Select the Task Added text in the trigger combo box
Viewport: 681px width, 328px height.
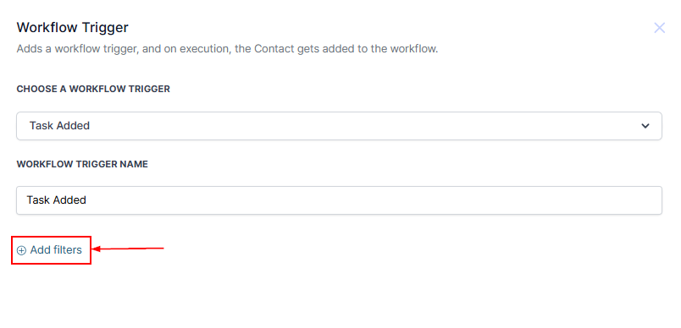pos(59,126)
